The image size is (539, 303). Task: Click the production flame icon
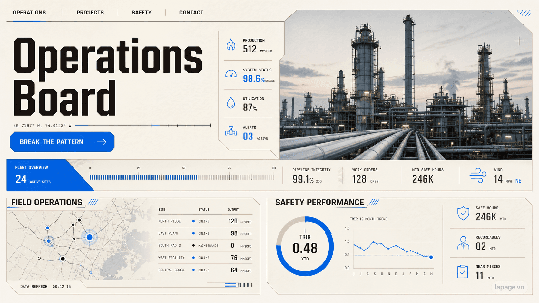231,45
